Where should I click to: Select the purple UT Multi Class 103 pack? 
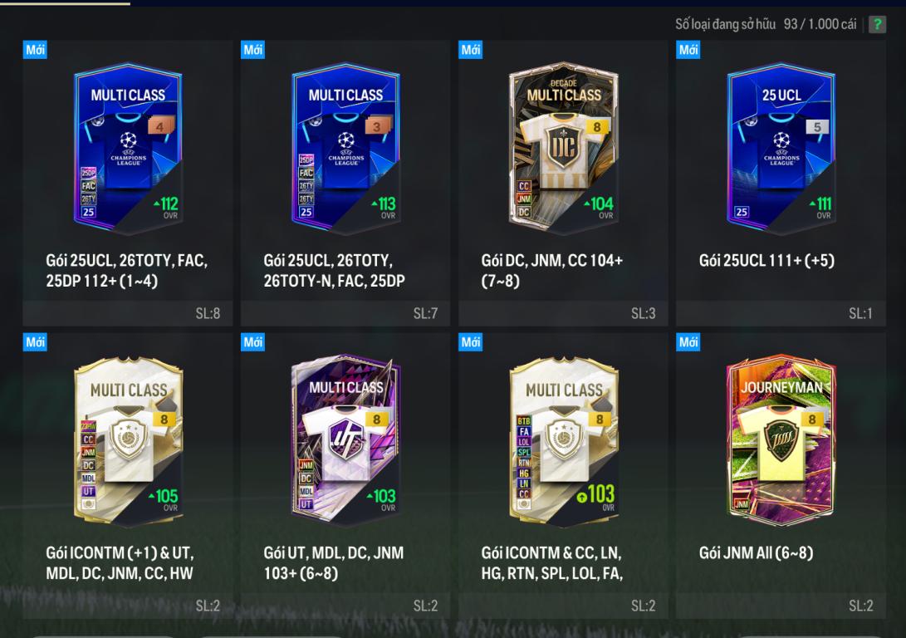345,439
